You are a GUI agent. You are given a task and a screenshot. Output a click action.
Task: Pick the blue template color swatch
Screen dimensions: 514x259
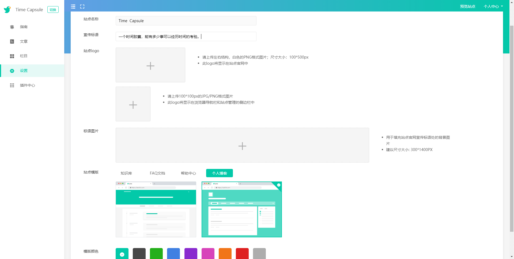click(173, 253)
